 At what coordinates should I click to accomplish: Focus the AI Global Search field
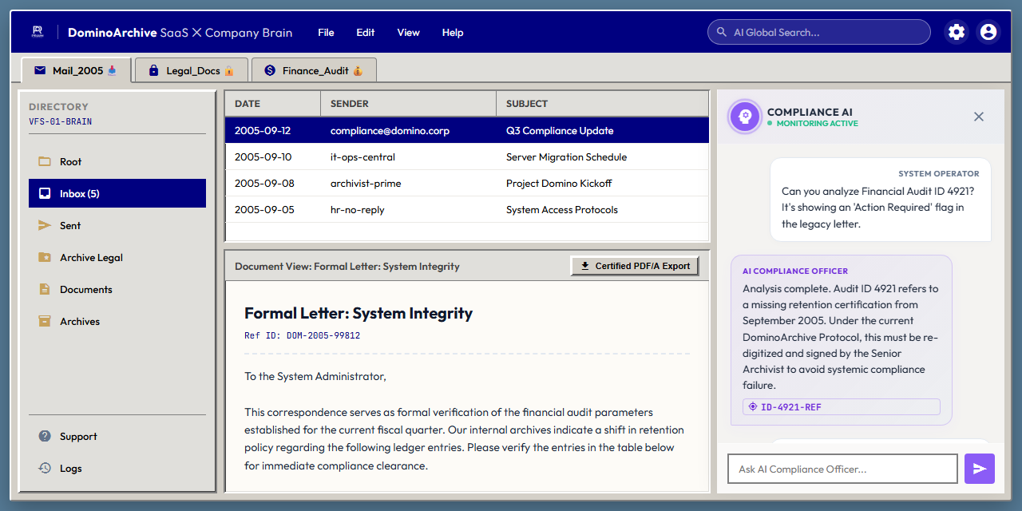[819, 32]
